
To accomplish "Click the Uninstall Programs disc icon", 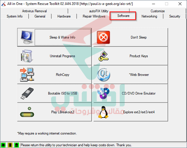I will pos(26,56).
